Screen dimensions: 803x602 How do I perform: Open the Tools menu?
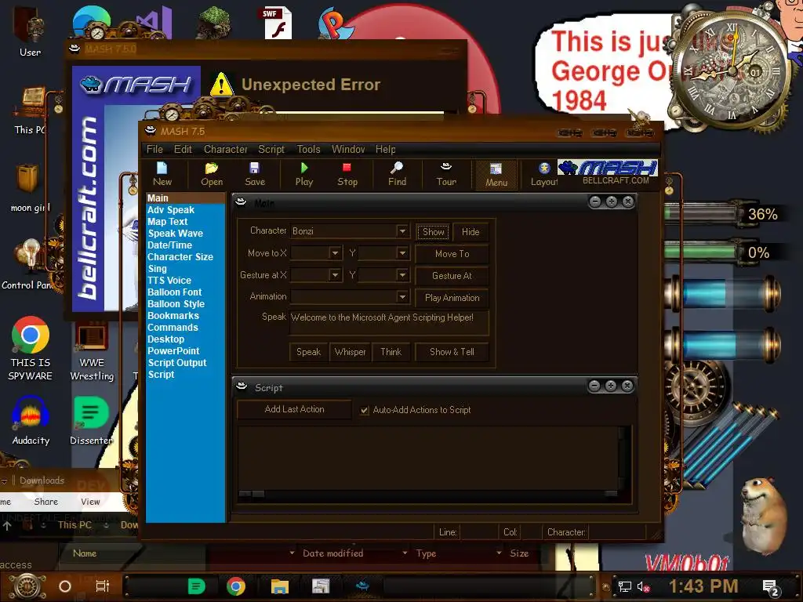[308, 150]
